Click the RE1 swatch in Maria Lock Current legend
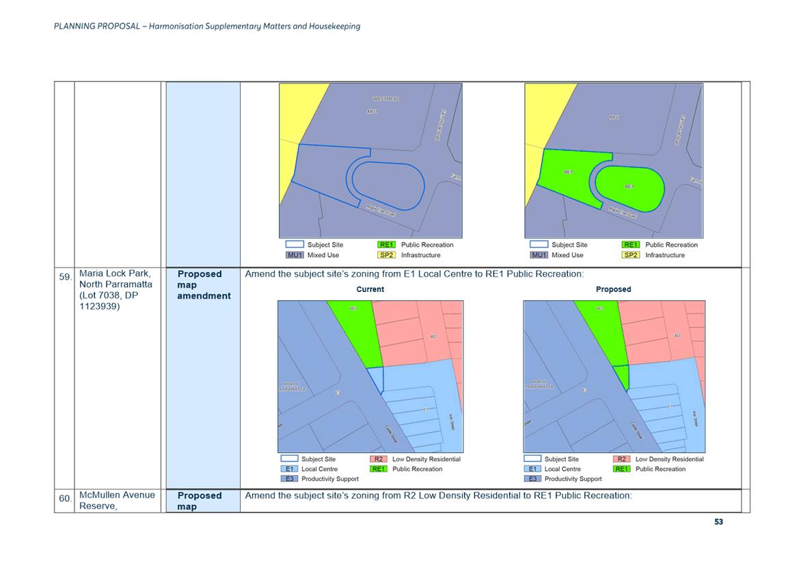 tap(378, 469)
